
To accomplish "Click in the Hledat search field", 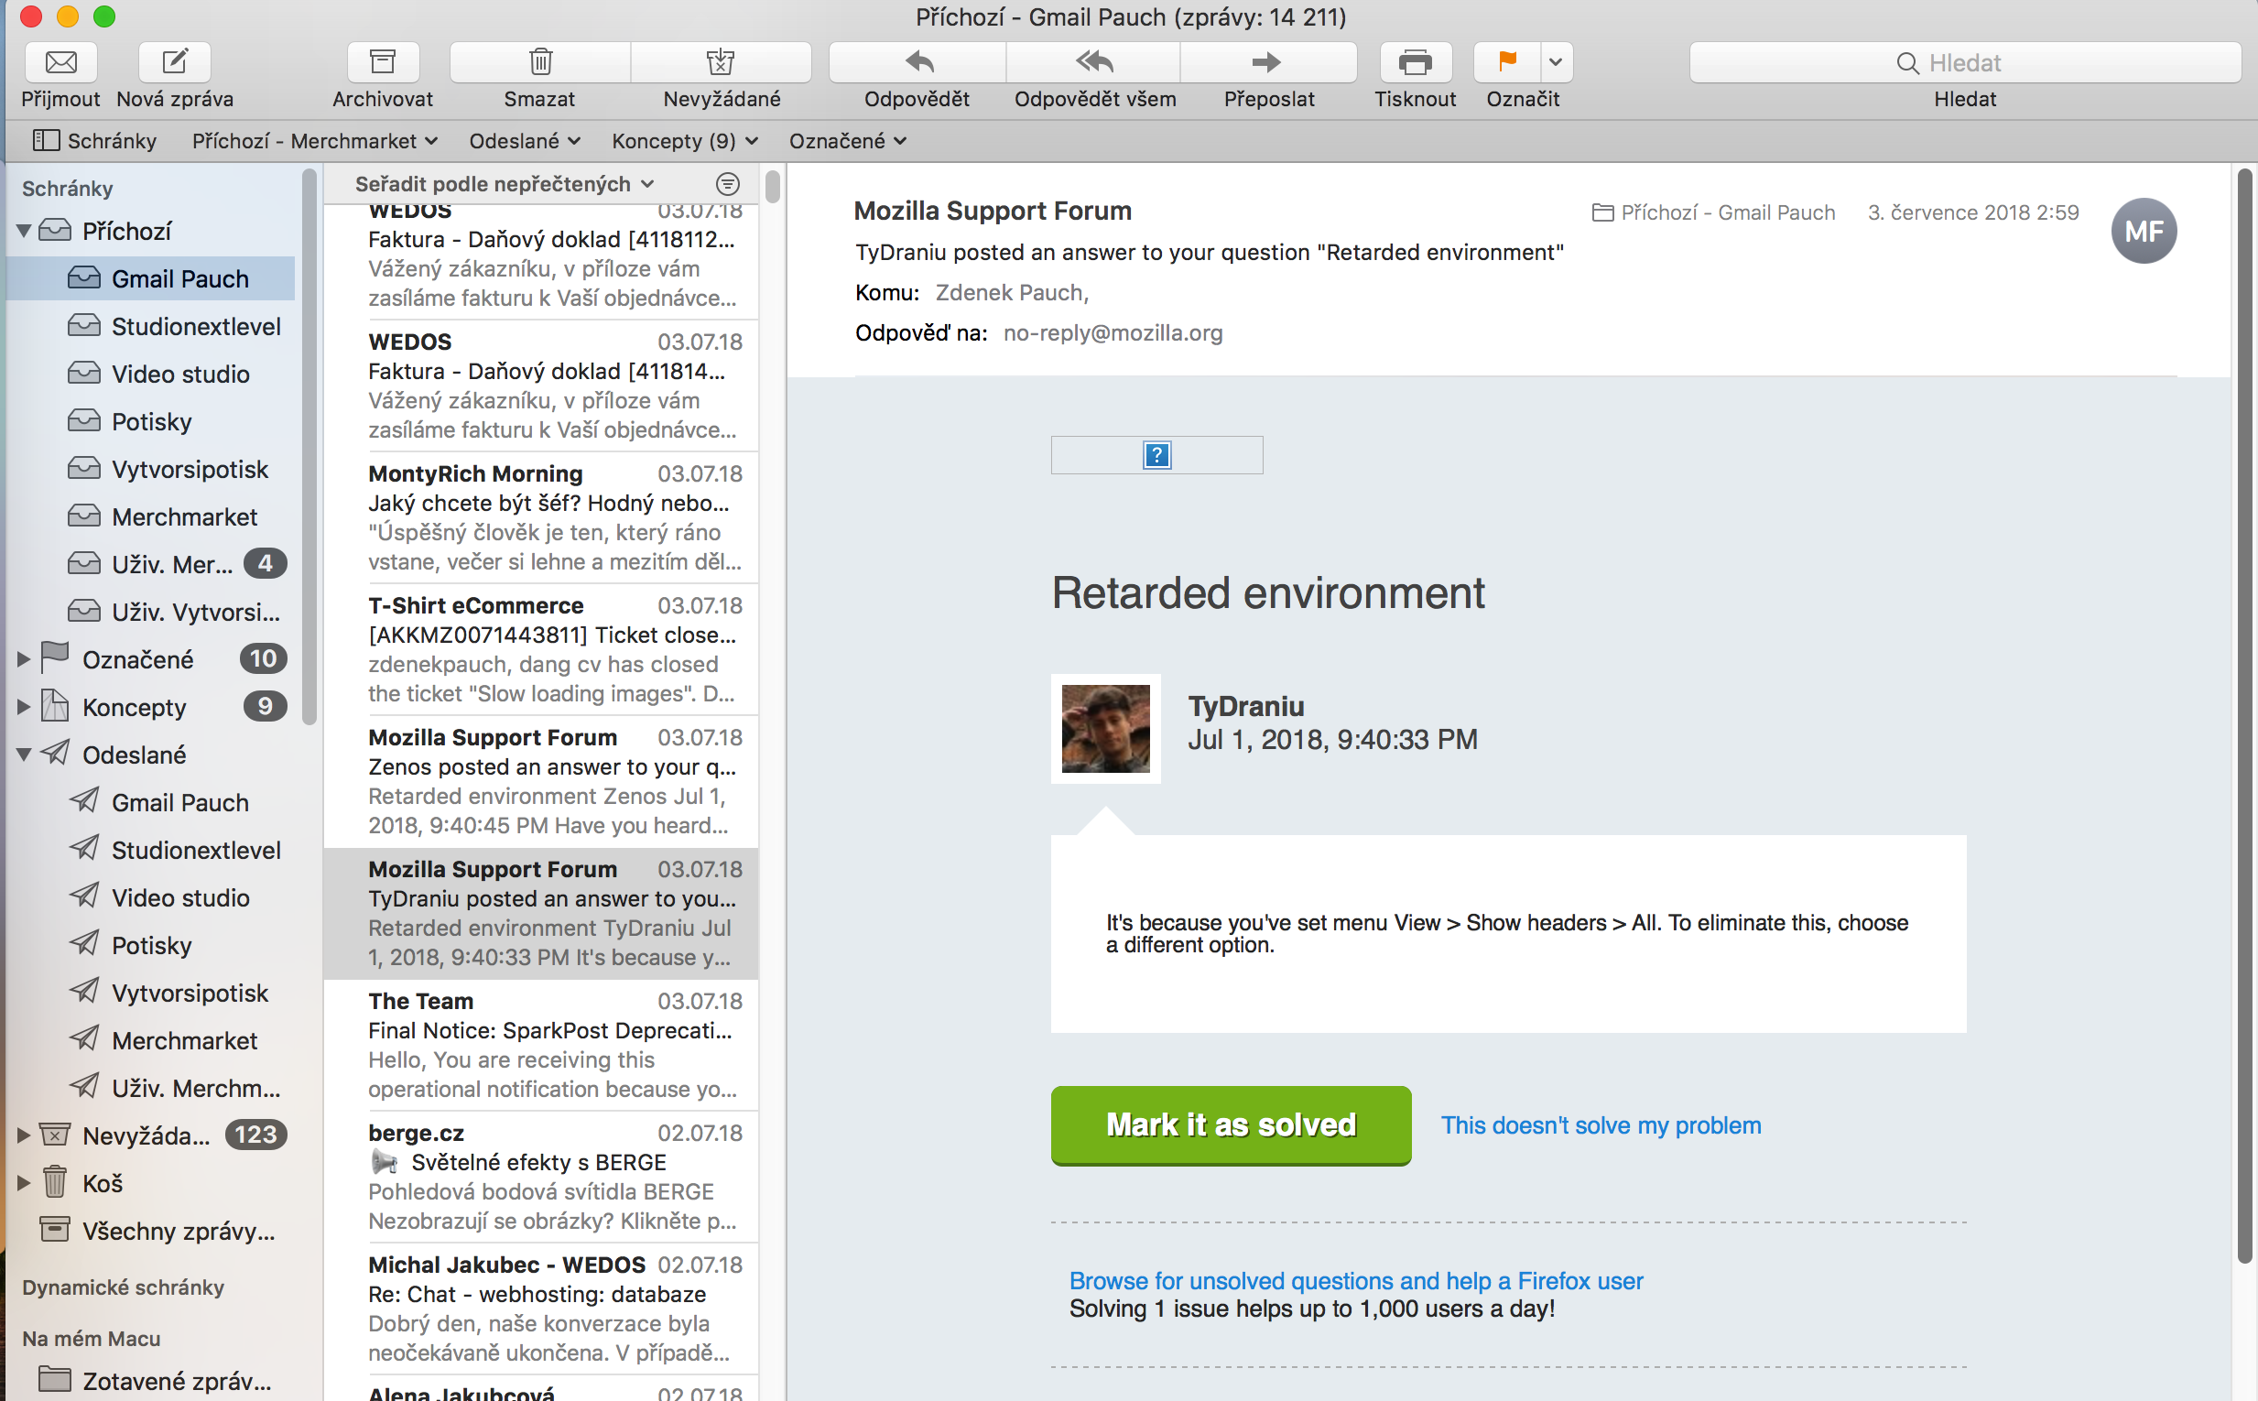I will pyautogui.click(x=1964, y=62).
